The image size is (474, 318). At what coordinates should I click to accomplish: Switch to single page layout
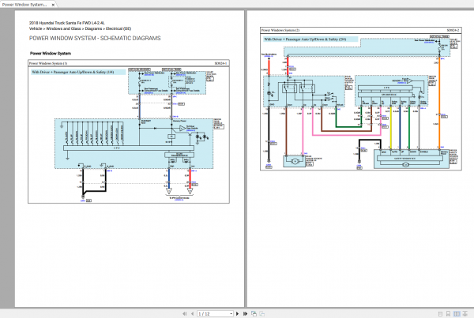point(440,314)
